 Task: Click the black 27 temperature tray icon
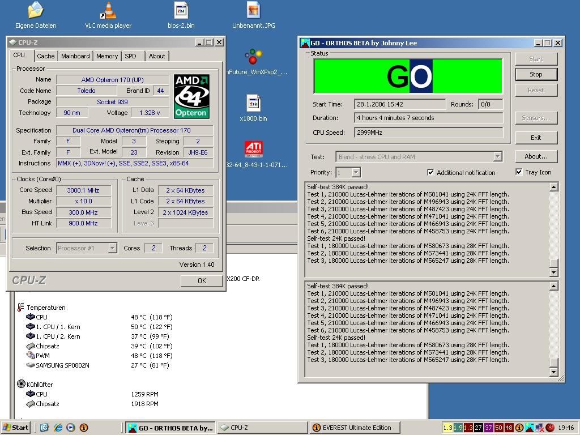[478, 428]
